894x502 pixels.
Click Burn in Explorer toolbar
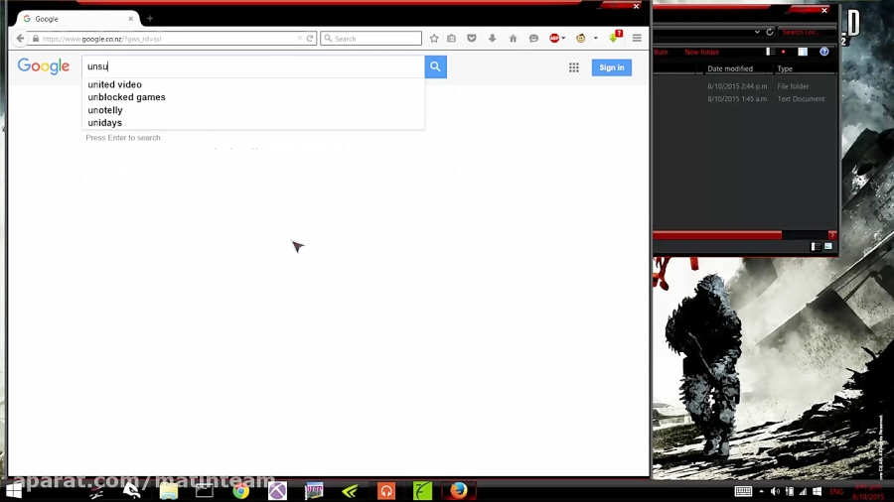tap(661, 52)
